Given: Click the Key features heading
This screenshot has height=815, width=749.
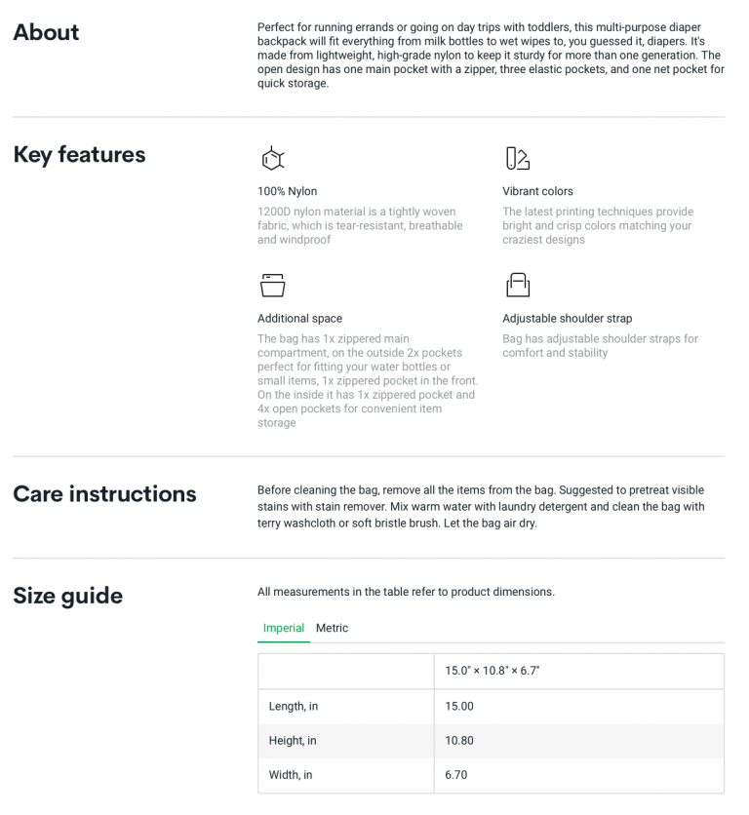Looking at the screenshot, I should pyautogui.click(x=79, y=155).
